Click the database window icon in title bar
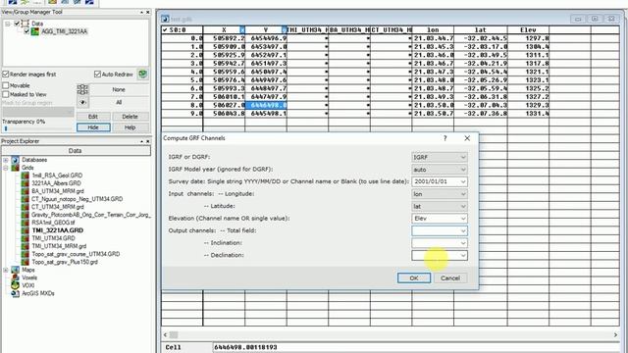This screenshot has width=628, height=353. click(165, 19)
